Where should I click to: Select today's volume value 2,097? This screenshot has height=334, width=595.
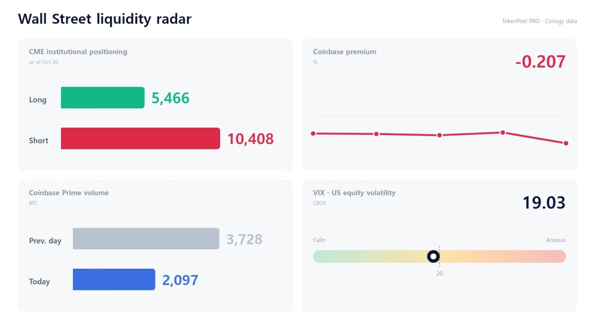coord(180,280)
